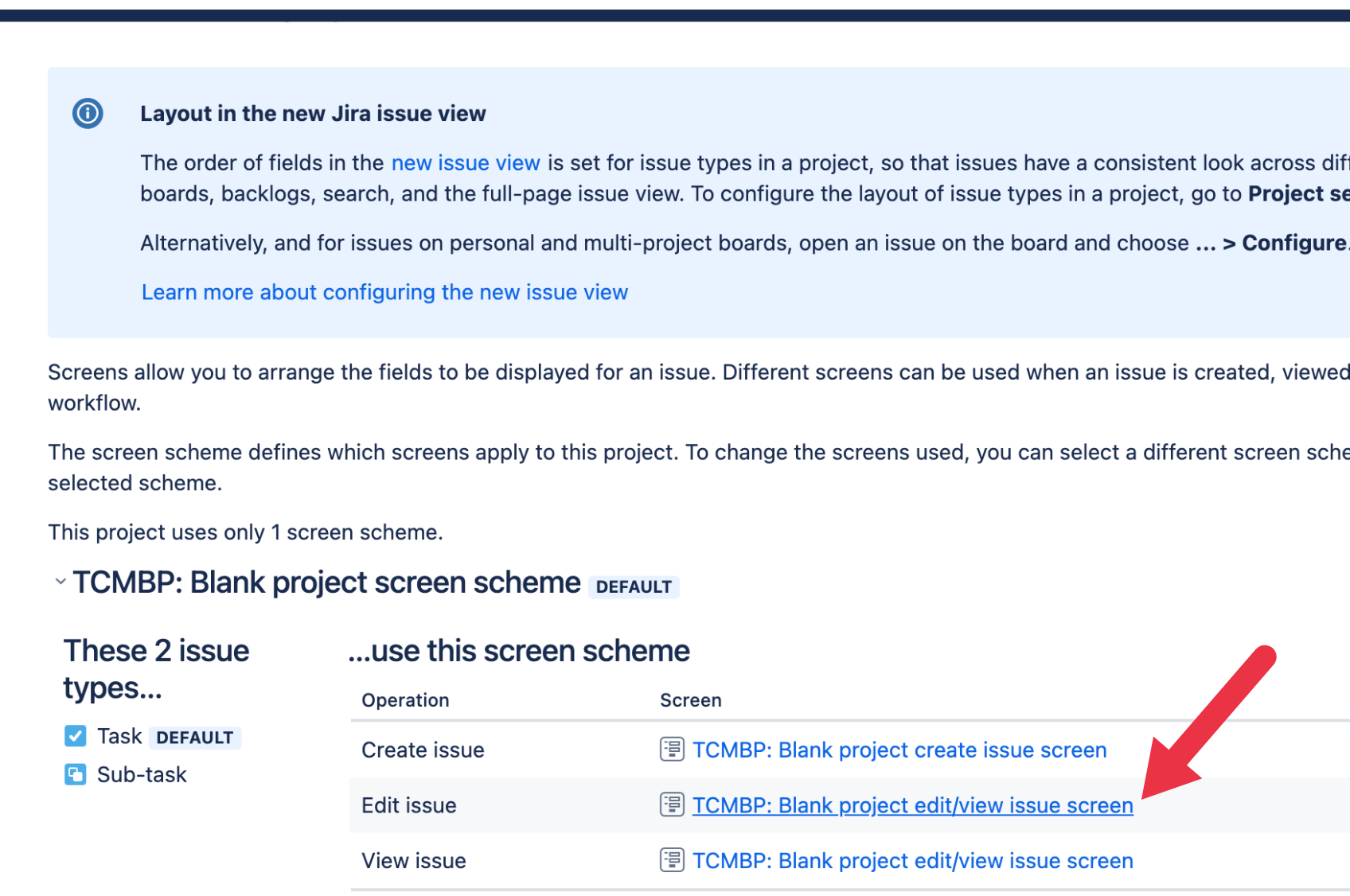Click the screen icon in Edit issue row
The width and height of the screenshot is (1350, 896).
click(672, 805)
